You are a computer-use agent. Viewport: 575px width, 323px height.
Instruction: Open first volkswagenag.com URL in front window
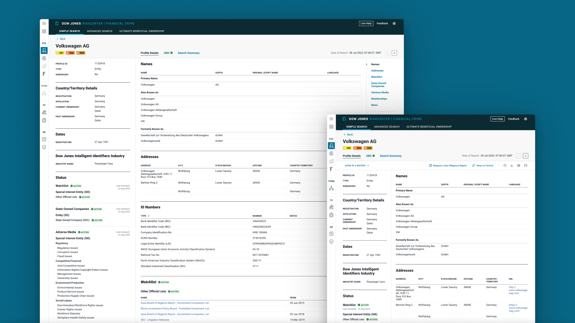518,290
